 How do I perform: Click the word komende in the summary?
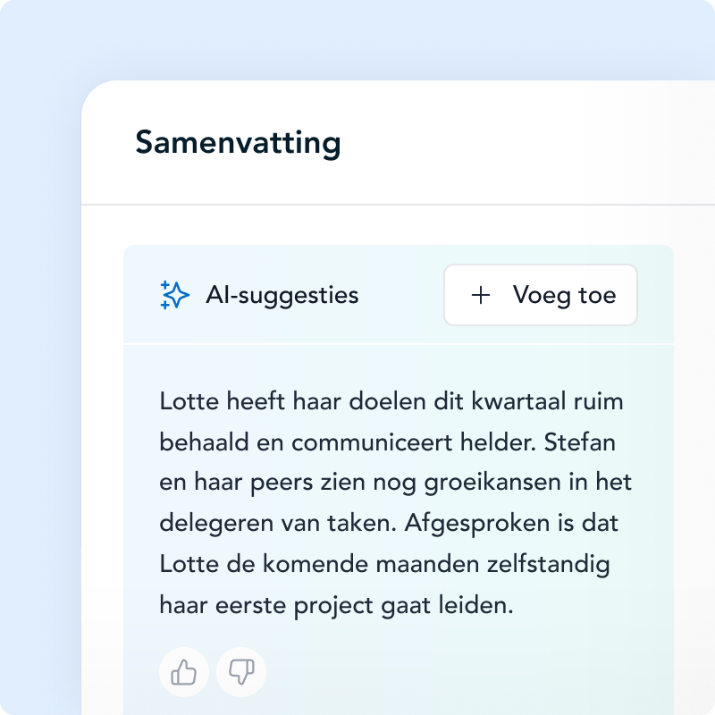[315, 564]
